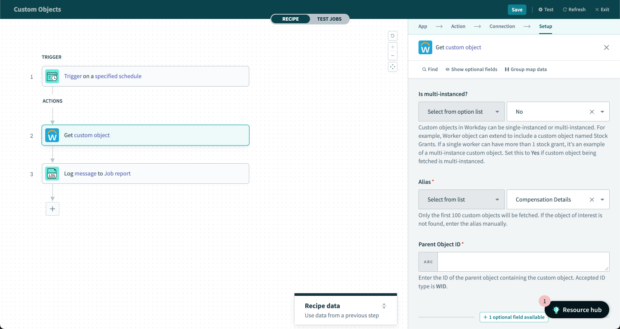Open the 'Select from option list' dropdown
620x329 pixels.
tap(461, 112)
